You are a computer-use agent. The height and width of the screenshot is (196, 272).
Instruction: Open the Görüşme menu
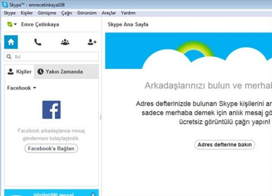pyautogui.click(x=47, y=13)
